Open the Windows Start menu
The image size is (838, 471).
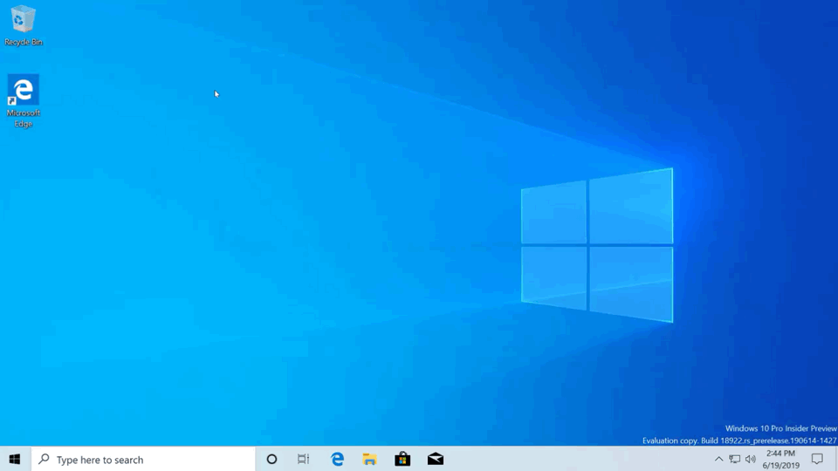[x=15, y=460]
